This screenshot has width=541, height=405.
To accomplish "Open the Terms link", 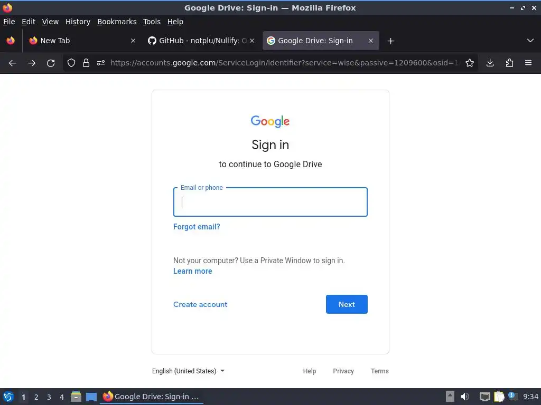I will pyautogui.click(x=379, y=371).
